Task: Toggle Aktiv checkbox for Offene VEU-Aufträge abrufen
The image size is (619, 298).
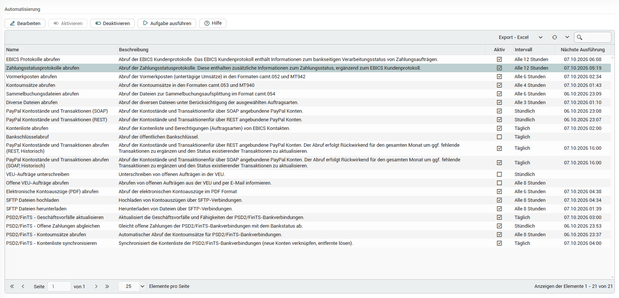Action: click(499, 183)
